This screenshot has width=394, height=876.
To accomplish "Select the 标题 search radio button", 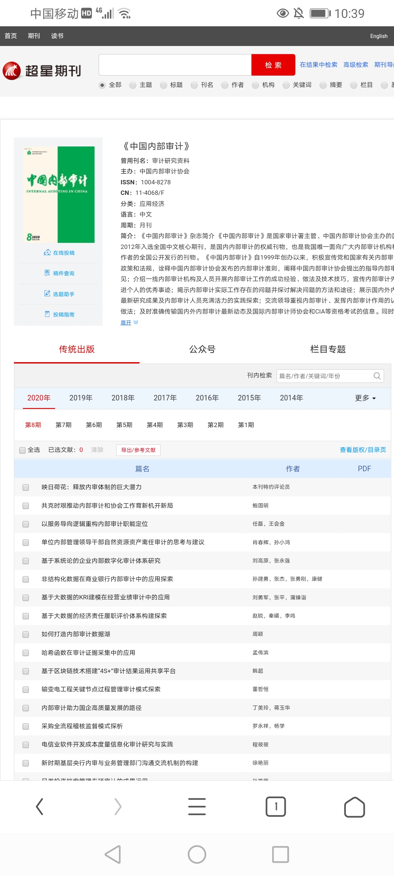I will pyautogui.click(x=163, y=85).
